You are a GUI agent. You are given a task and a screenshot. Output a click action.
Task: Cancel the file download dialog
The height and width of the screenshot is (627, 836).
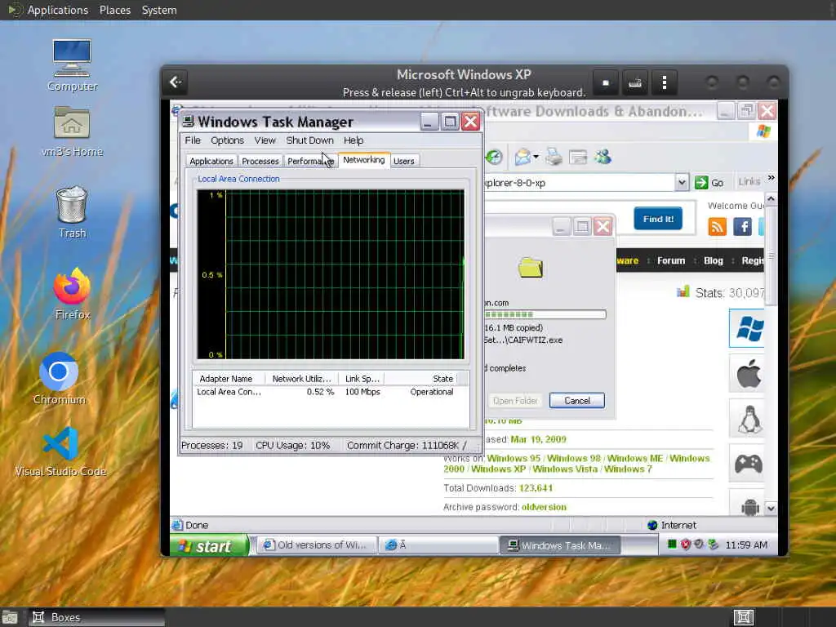[577, 400]
